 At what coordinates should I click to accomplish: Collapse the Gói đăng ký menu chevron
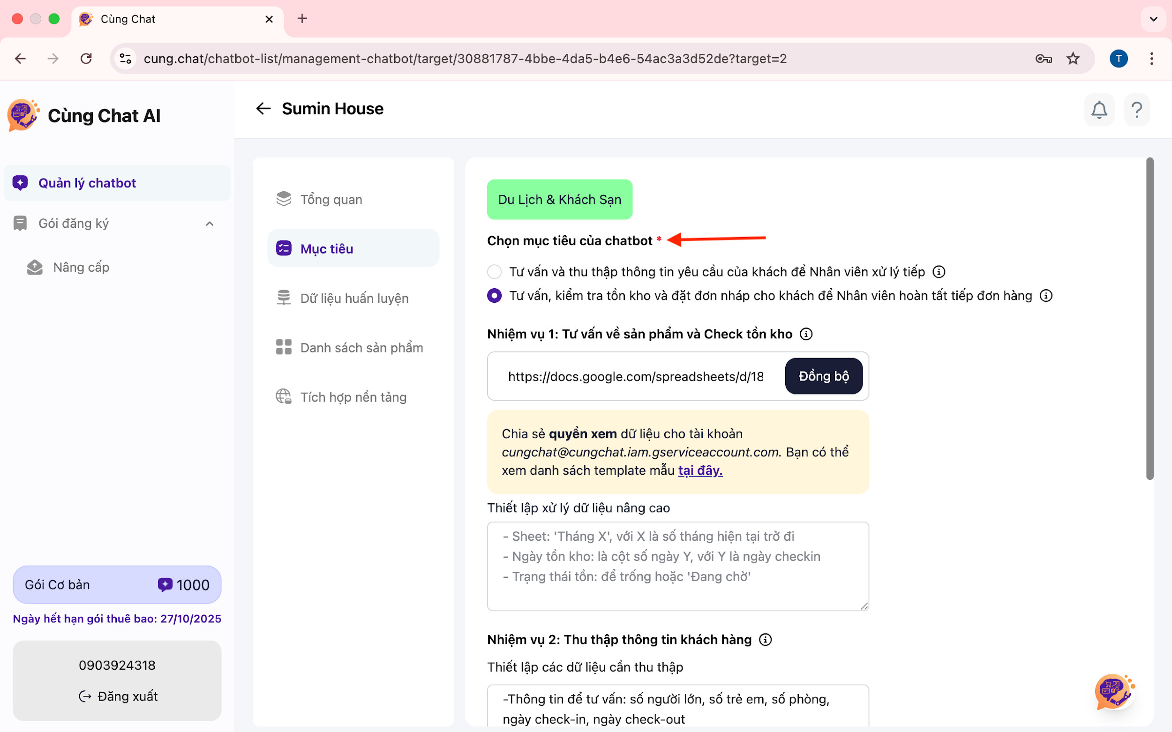tap(209, 224)
